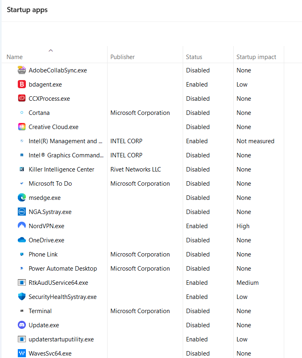Viewport: 302px width, 358px height.
Task: Click Low impact of SecurityHealthSystray.exe
Action: [x=242, y=297]
